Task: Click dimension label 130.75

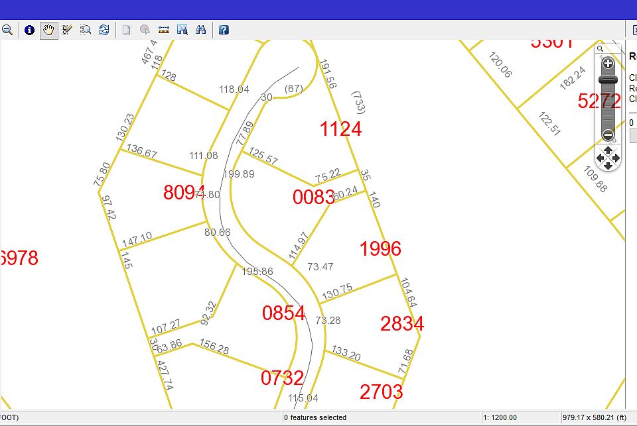Action: (337, 292)
